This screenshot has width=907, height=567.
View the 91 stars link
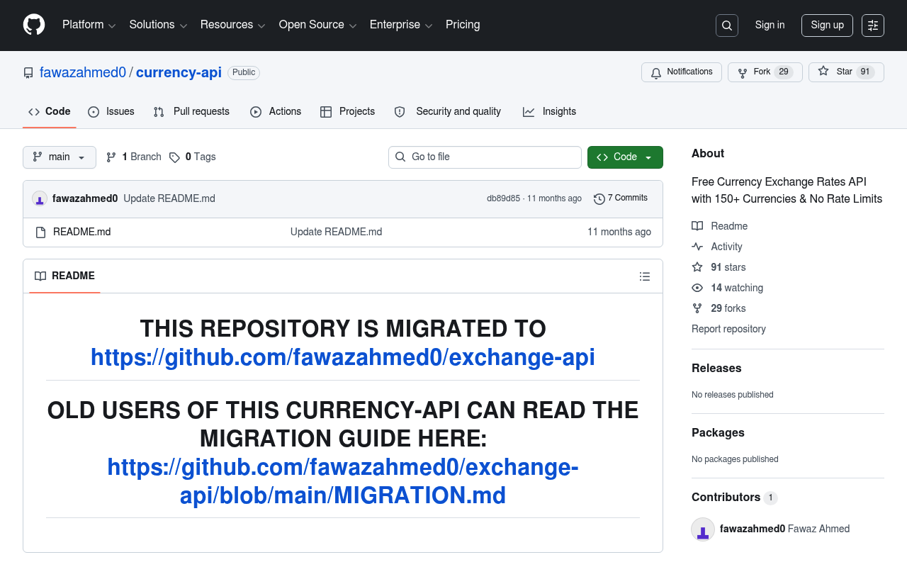(719, 267)
